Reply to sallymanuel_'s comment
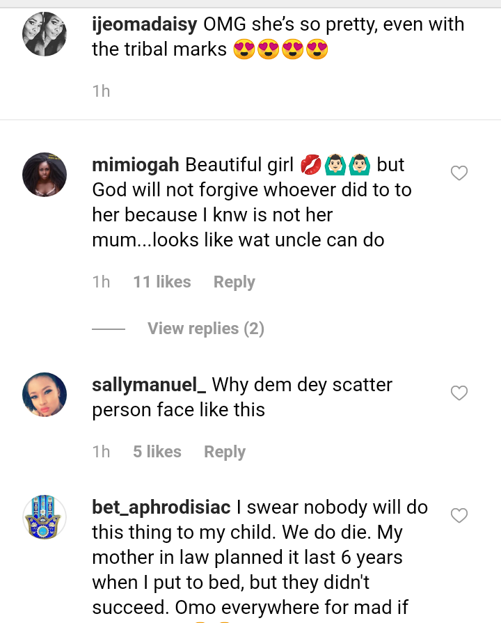The height and width of the screenshot is (623, 501). pos(224,452)
